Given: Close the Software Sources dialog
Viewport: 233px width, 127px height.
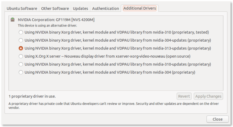Looking at the screenshot, I should tap(218, 119).
